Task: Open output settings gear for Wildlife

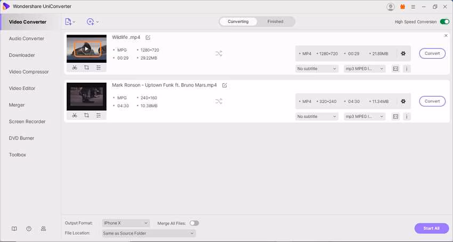Action: point(403,53)
